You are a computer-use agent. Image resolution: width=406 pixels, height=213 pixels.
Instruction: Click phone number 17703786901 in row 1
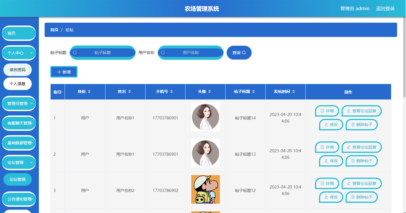point(165,118)
